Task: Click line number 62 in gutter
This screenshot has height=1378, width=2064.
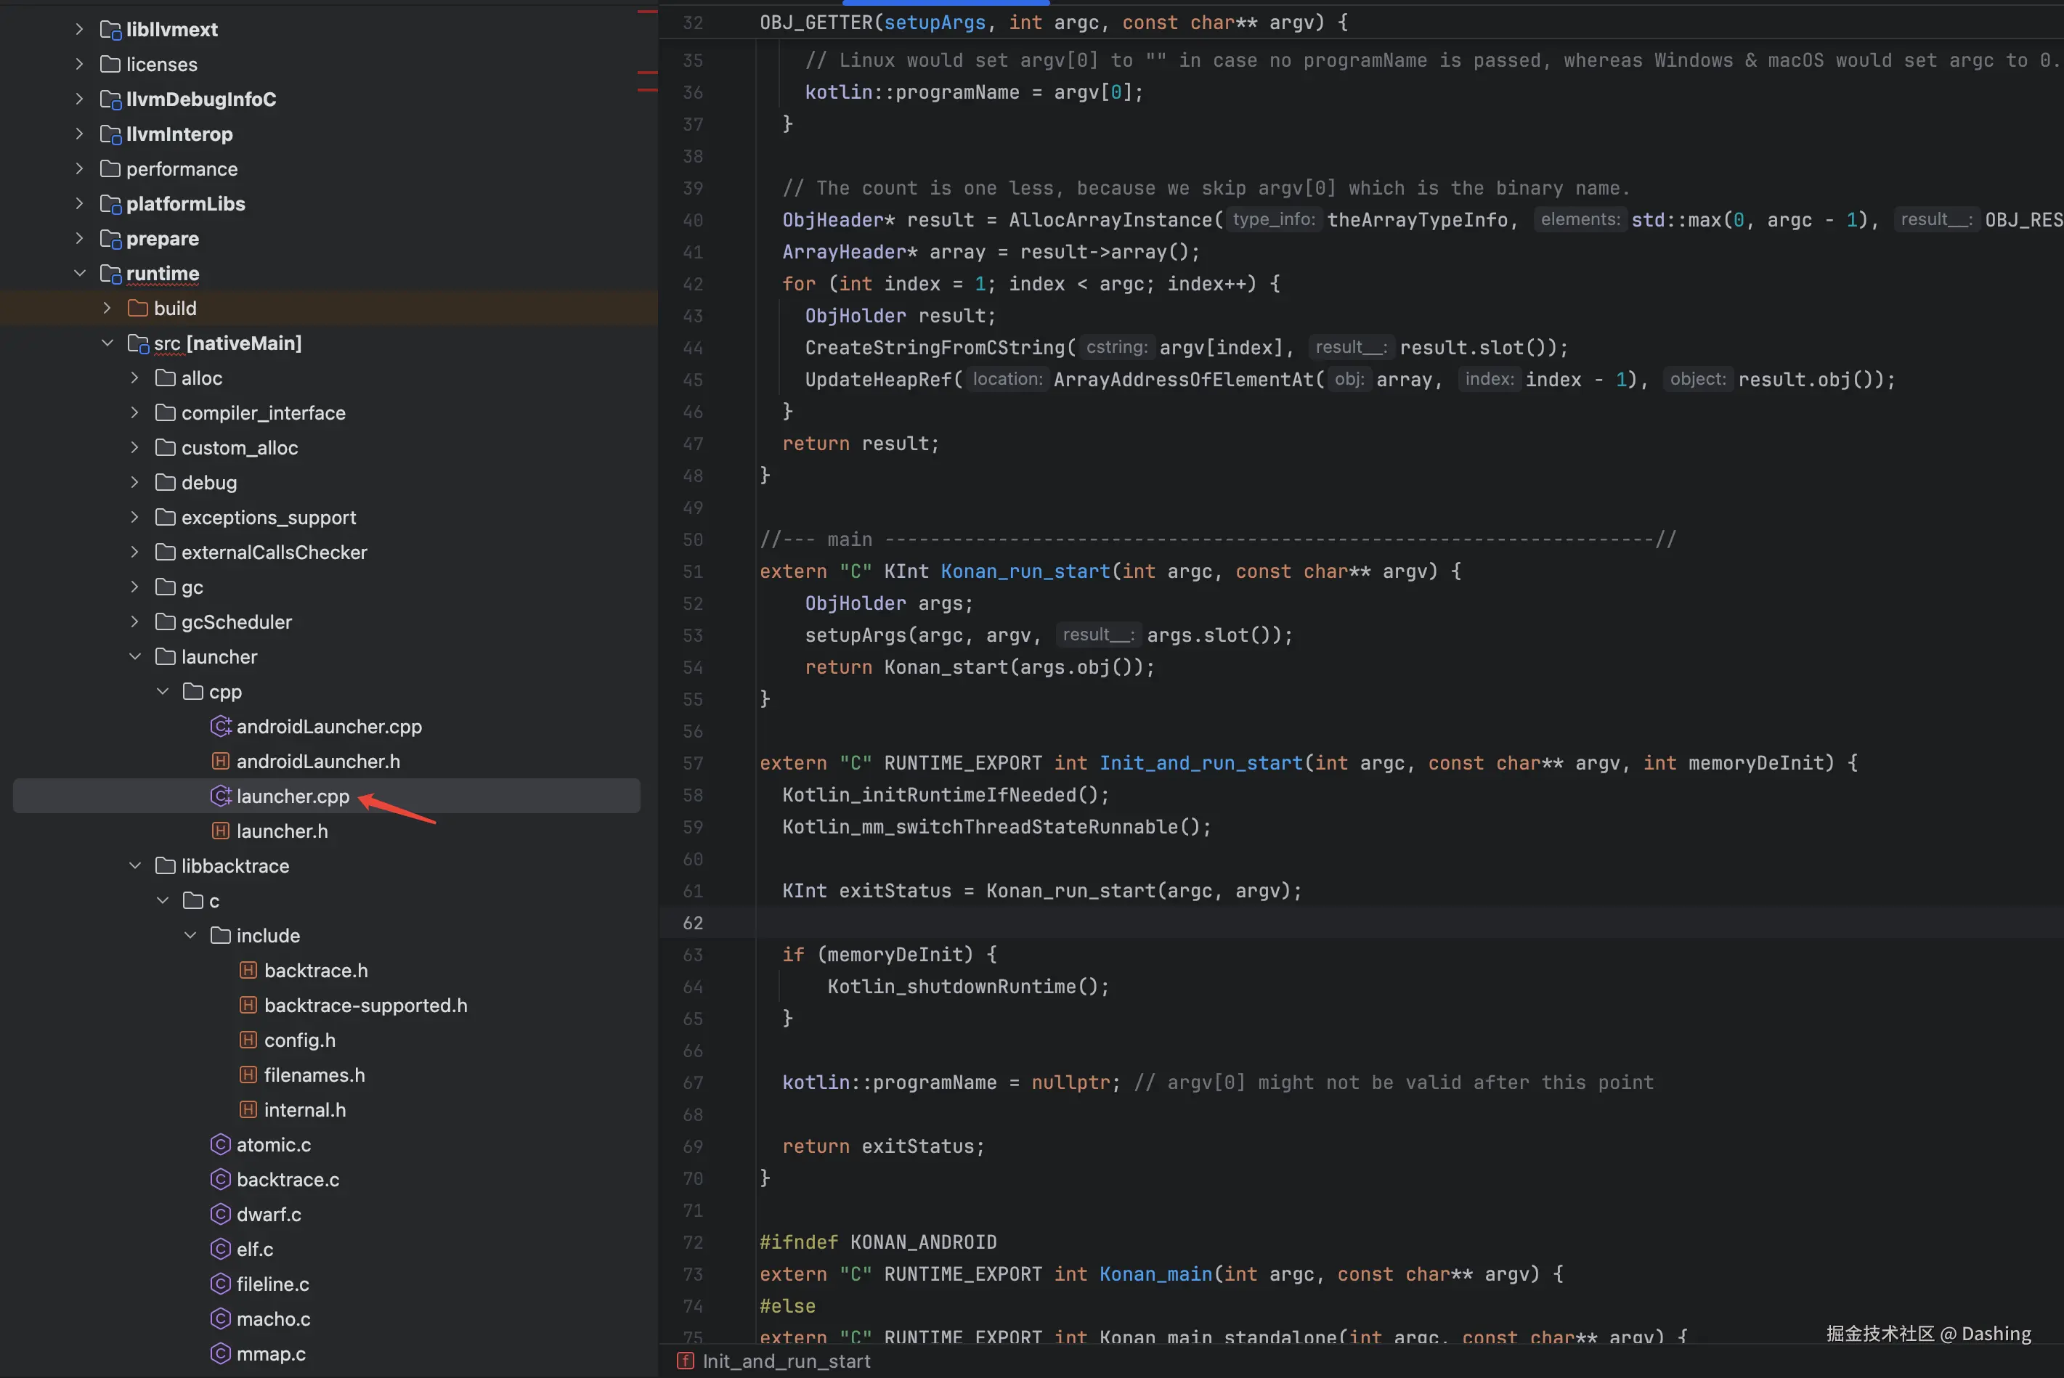Action: (693, 923)
